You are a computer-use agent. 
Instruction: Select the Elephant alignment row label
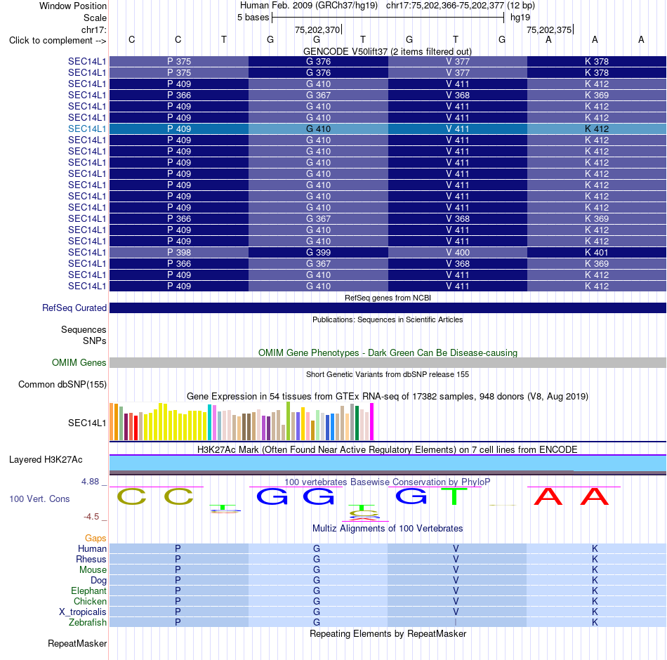[x=88, y=590]
